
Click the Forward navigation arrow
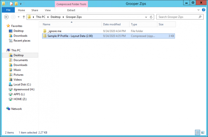pyautogui.click(x=13, y=17)
